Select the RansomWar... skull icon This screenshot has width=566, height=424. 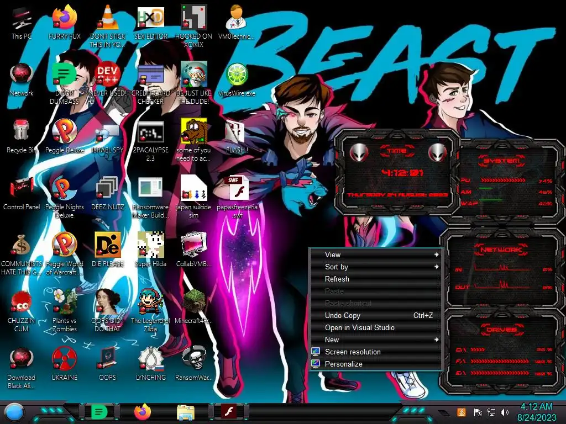(194, 364)
